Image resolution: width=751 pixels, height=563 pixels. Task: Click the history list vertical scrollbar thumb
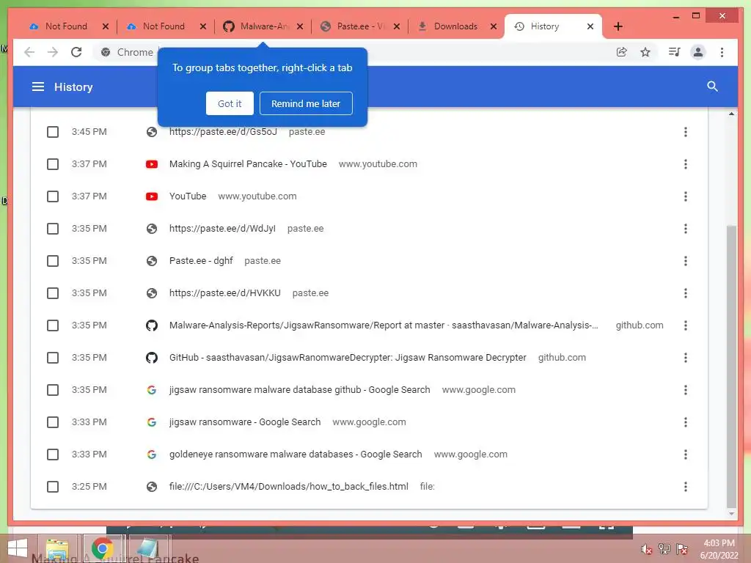[731, 367]
